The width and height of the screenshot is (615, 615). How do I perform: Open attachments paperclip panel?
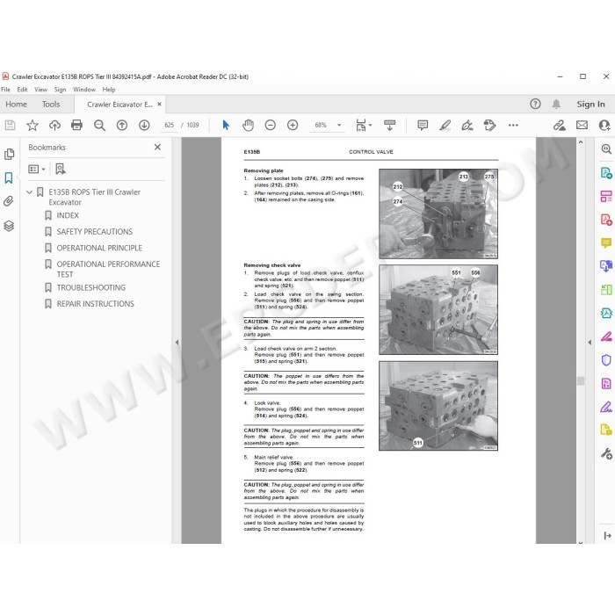point(9,201)
